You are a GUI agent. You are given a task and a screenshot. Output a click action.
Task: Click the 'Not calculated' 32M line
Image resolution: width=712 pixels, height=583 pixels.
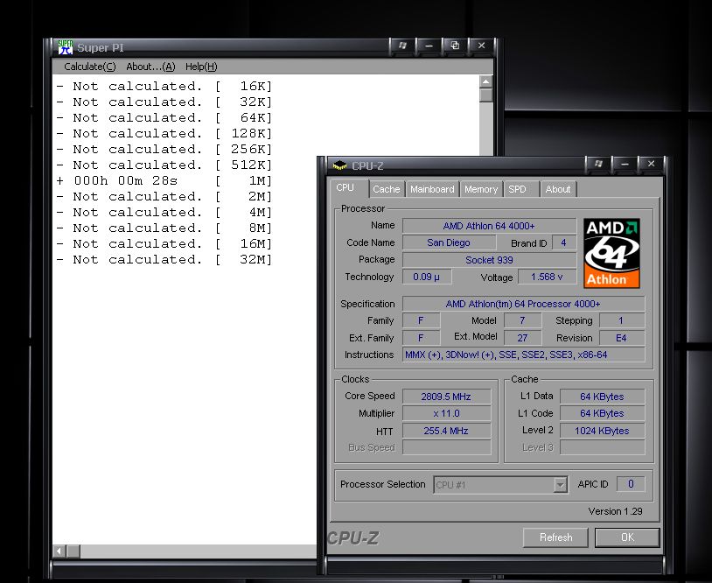(x=164, y=259)
